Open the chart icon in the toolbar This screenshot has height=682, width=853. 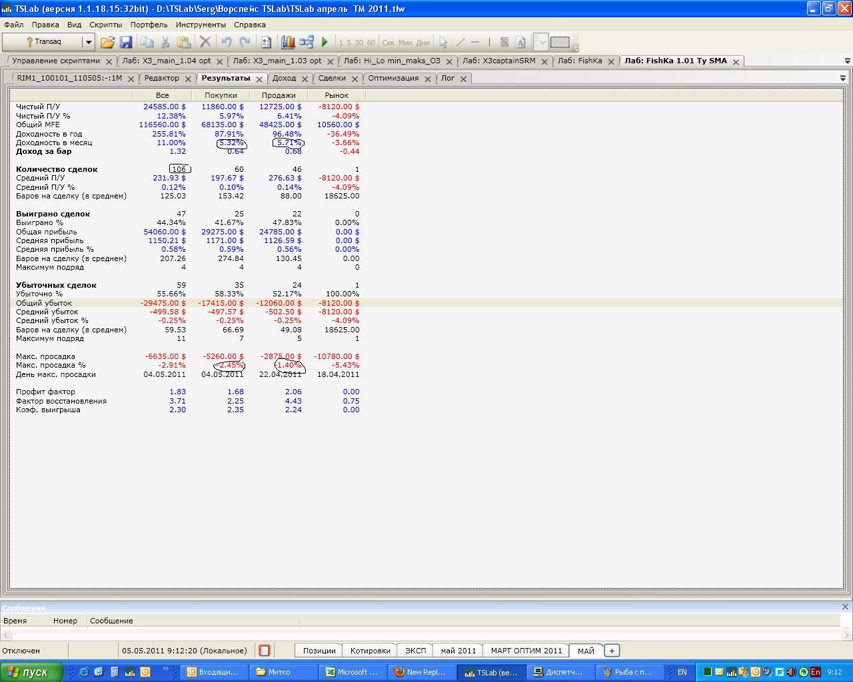click(288, 42)
